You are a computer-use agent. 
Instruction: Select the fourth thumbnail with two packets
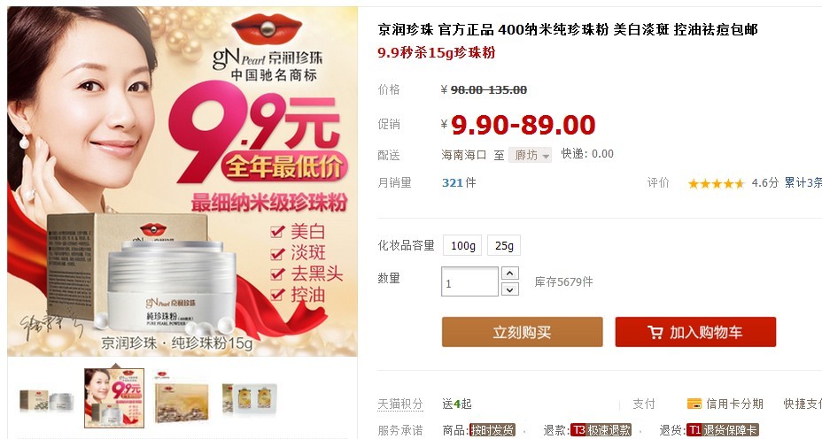click(249, 399)
